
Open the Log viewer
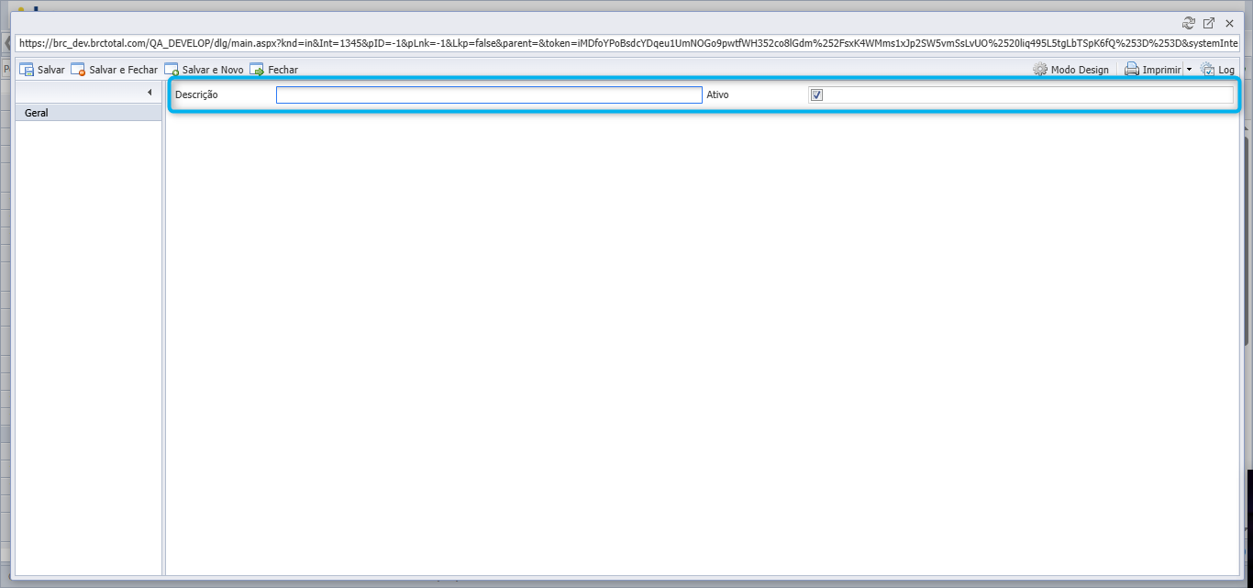pos(1217,70)
